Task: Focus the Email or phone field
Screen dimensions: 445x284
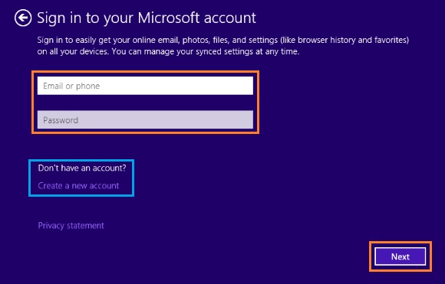Action: [145, 86]
